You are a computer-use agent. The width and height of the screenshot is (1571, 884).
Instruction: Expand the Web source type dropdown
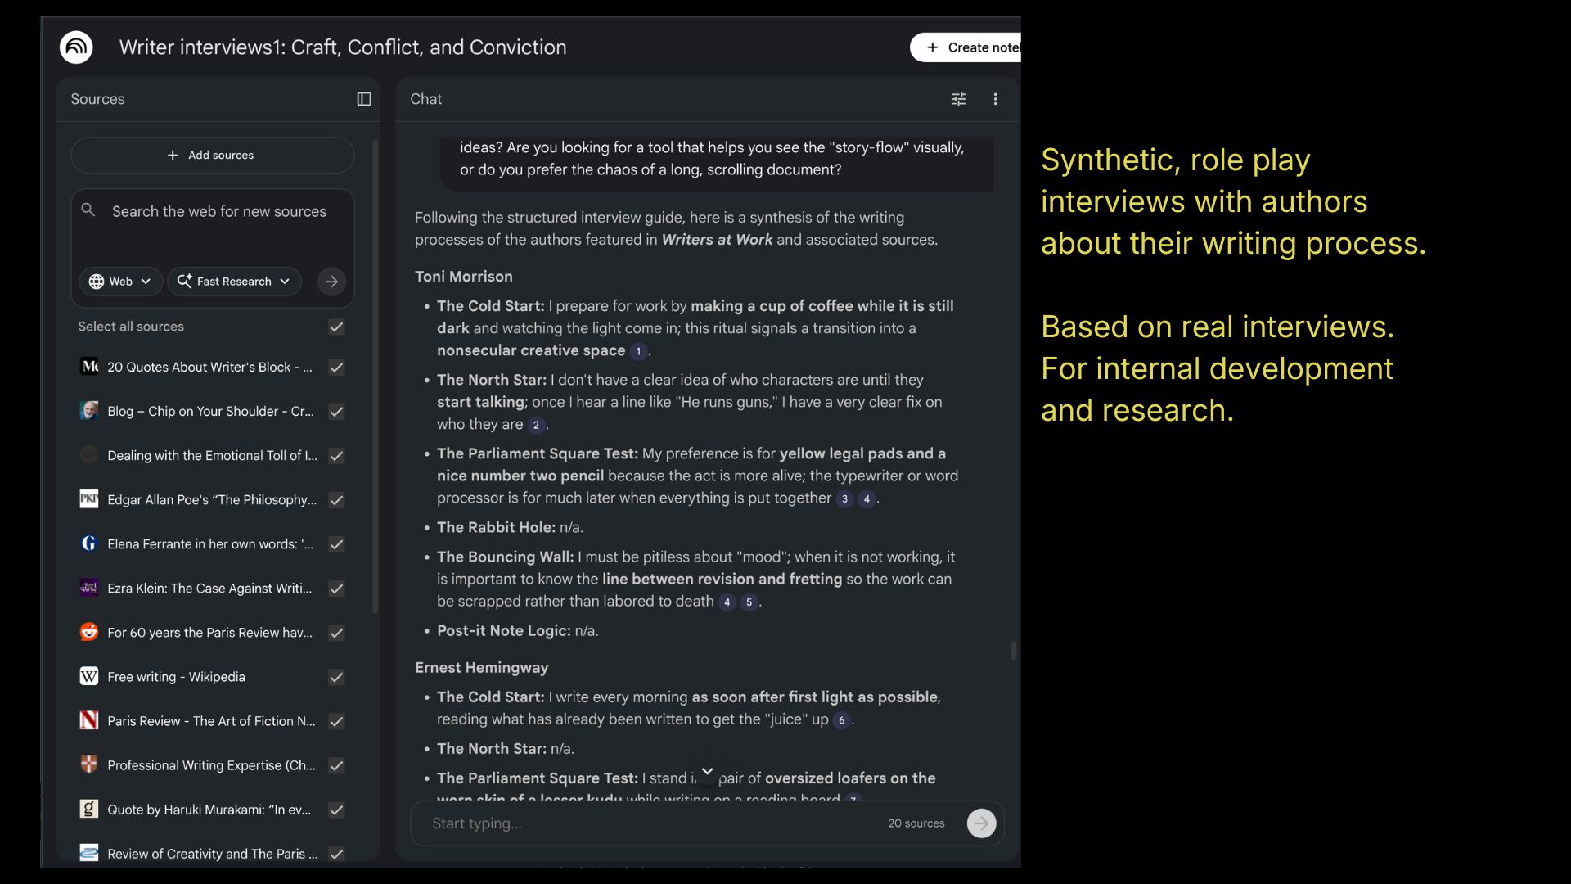[120, 282]
